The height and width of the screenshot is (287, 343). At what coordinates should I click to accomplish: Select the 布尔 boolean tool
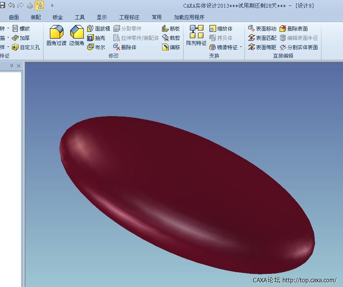click(x=96, y=47)
